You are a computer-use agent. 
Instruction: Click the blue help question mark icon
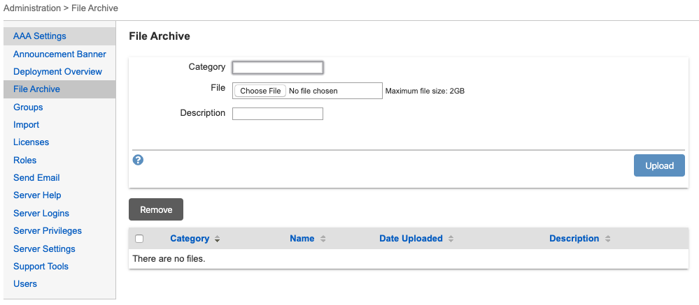pos(138,160)
